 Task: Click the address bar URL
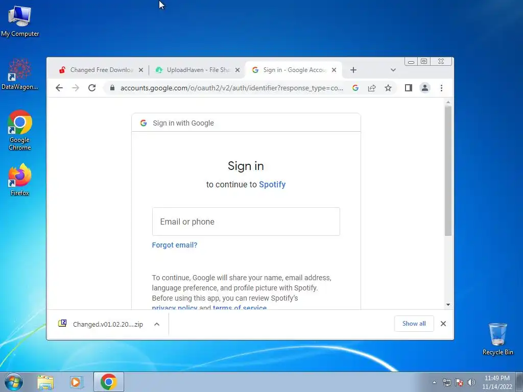click(x=231, y=88)
